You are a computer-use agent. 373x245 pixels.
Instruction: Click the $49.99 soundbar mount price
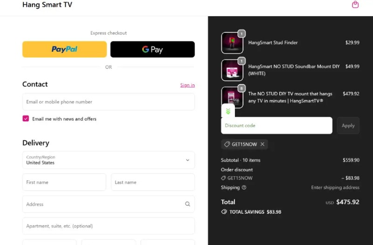click(x=352, y=66)
